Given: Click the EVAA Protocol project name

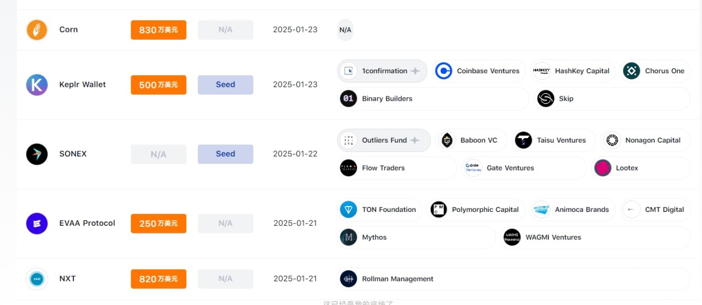Looking at the screenshot, I should [x=87, y=224].
